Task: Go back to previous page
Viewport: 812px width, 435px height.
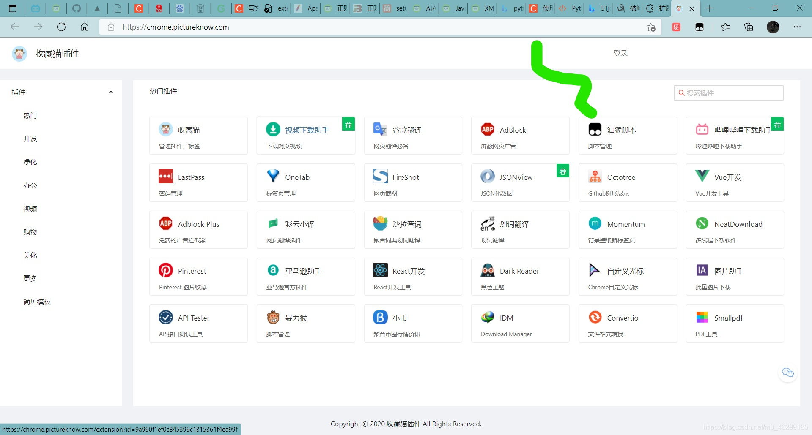Action: (15, 27)
